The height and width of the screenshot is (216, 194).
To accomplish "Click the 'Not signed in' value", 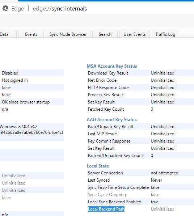I will pos(15,80).
